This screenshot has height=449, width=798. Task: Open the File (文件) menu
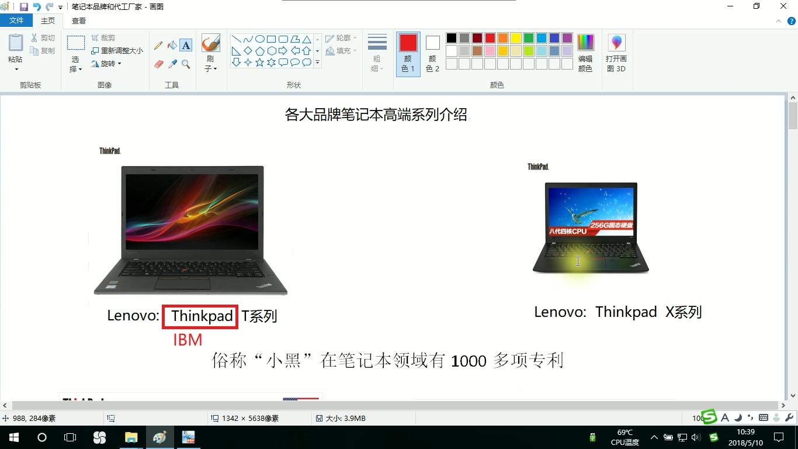coord(16,20)
